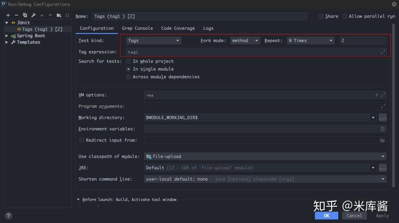Create a new folder for configurations
Screen dimensions: 399x223
(59, 15)
